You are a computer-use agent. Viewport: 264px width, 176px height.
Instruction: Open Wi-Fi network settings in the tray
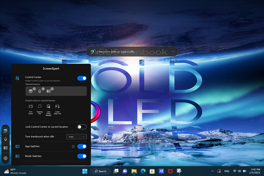coord(234,171)
